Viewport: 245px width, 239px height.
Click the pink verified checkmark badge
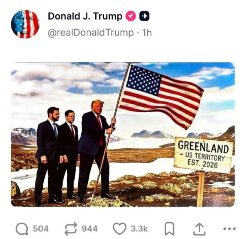pos(131,16)
